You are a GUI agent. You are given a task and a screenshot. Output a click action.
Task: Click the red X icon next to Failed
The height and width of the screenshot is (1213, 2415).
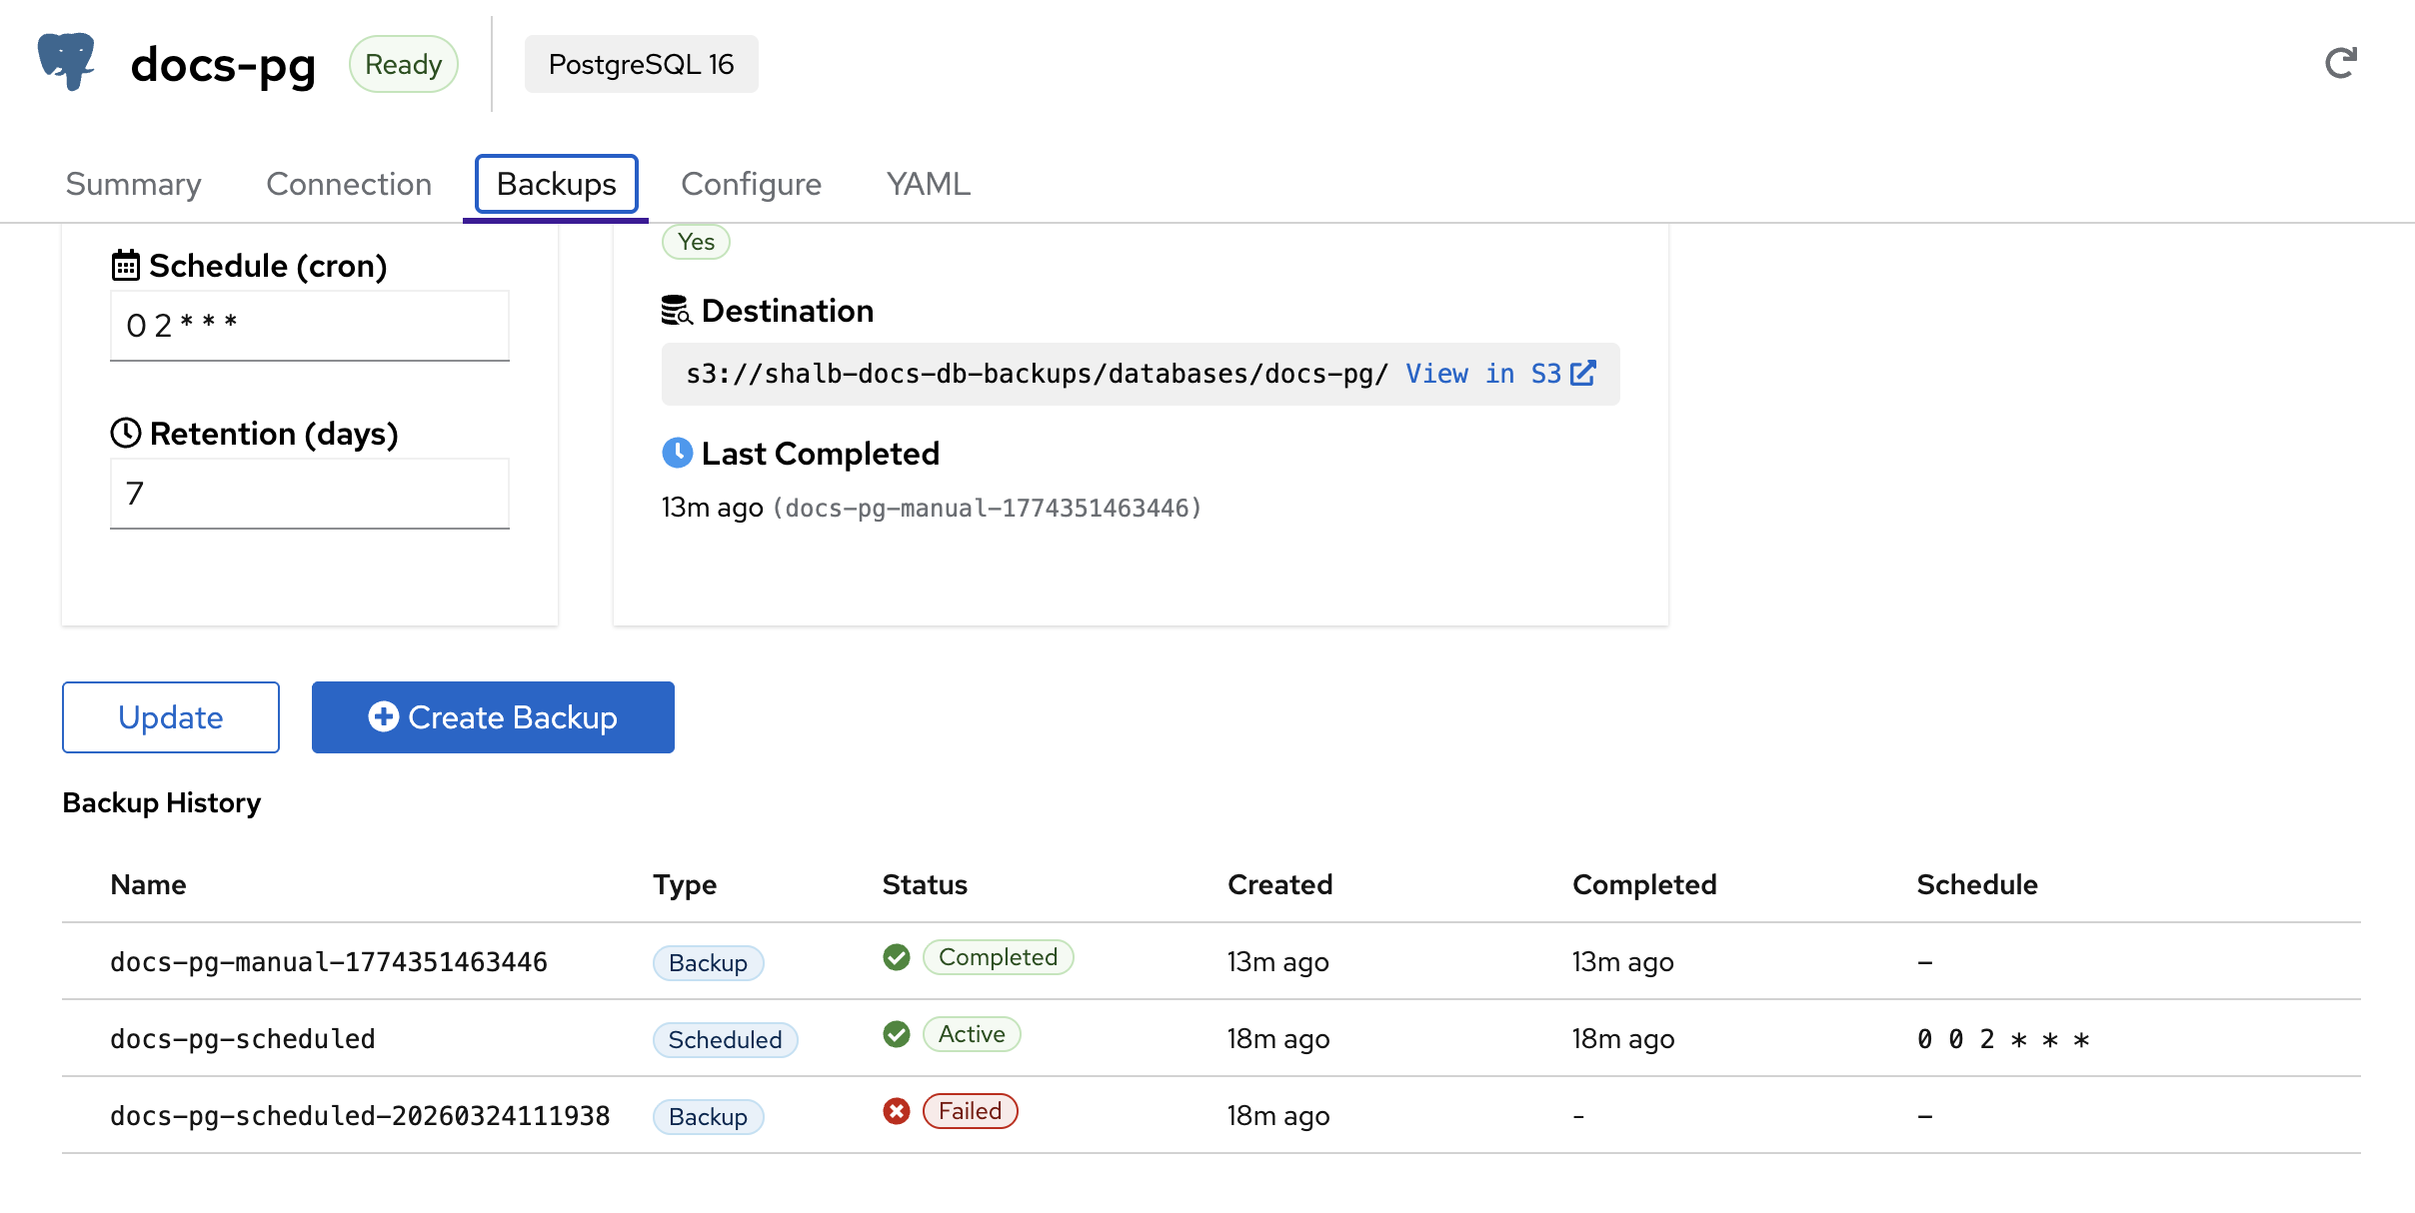[897, 1111]
